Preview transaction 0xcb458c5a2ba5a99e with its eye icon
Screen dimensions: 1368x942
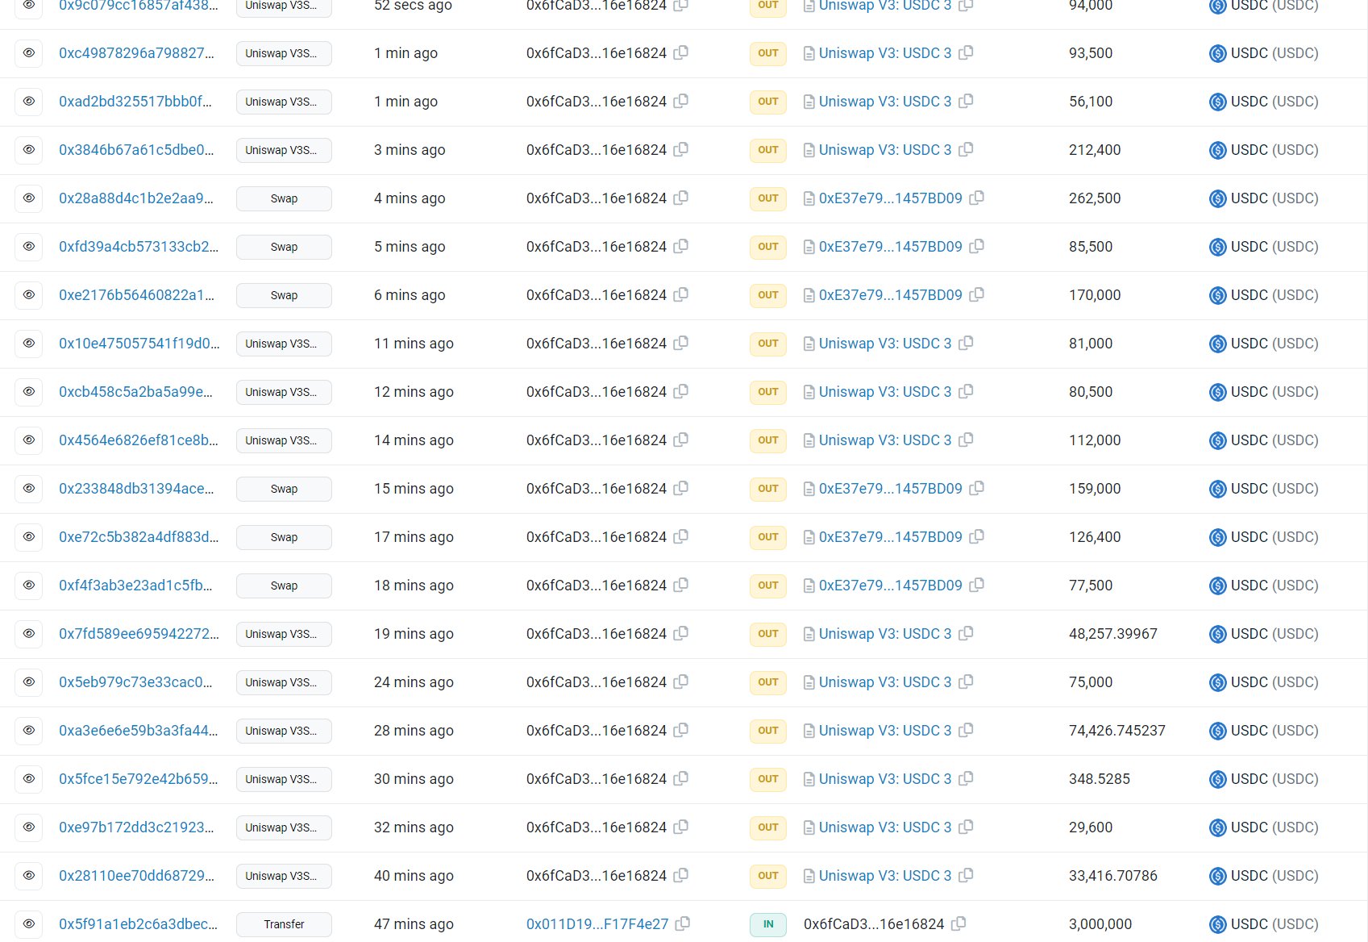(29, 392)
